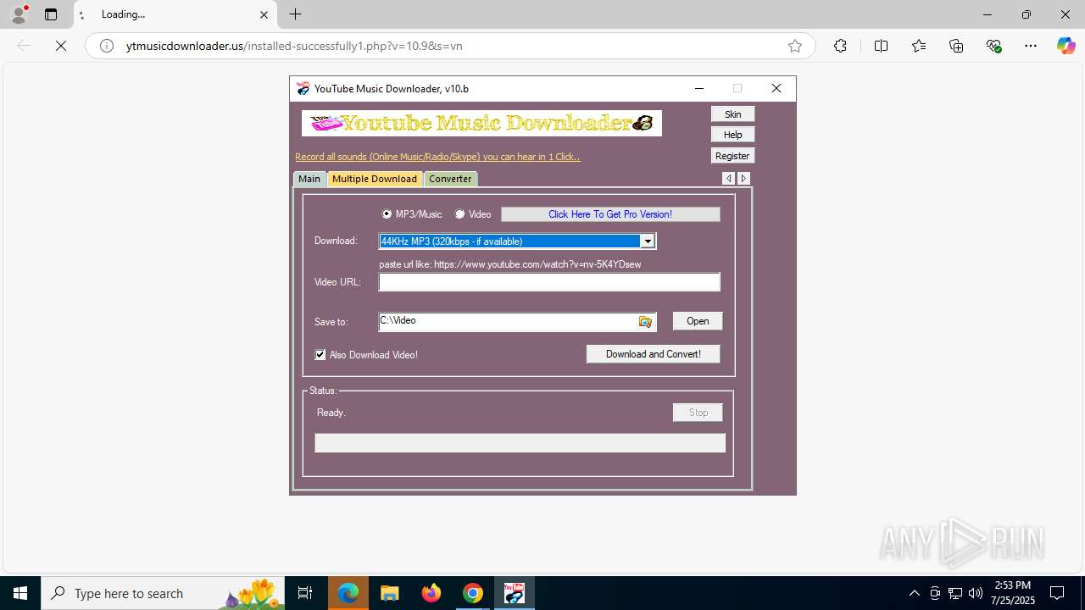1085x610 pixels.
Task: Show hidden system tray icons
Action: pyautogui.click(x=914, y=593)
